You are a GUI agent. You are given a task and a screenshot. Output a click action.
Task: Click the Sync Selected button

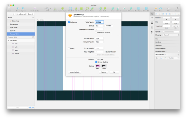click(21, 14)
